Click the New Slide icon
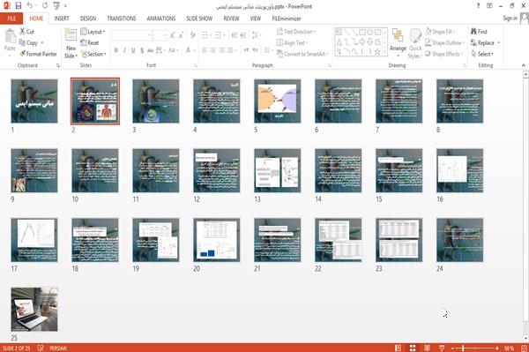 click(x=71, y=35)
